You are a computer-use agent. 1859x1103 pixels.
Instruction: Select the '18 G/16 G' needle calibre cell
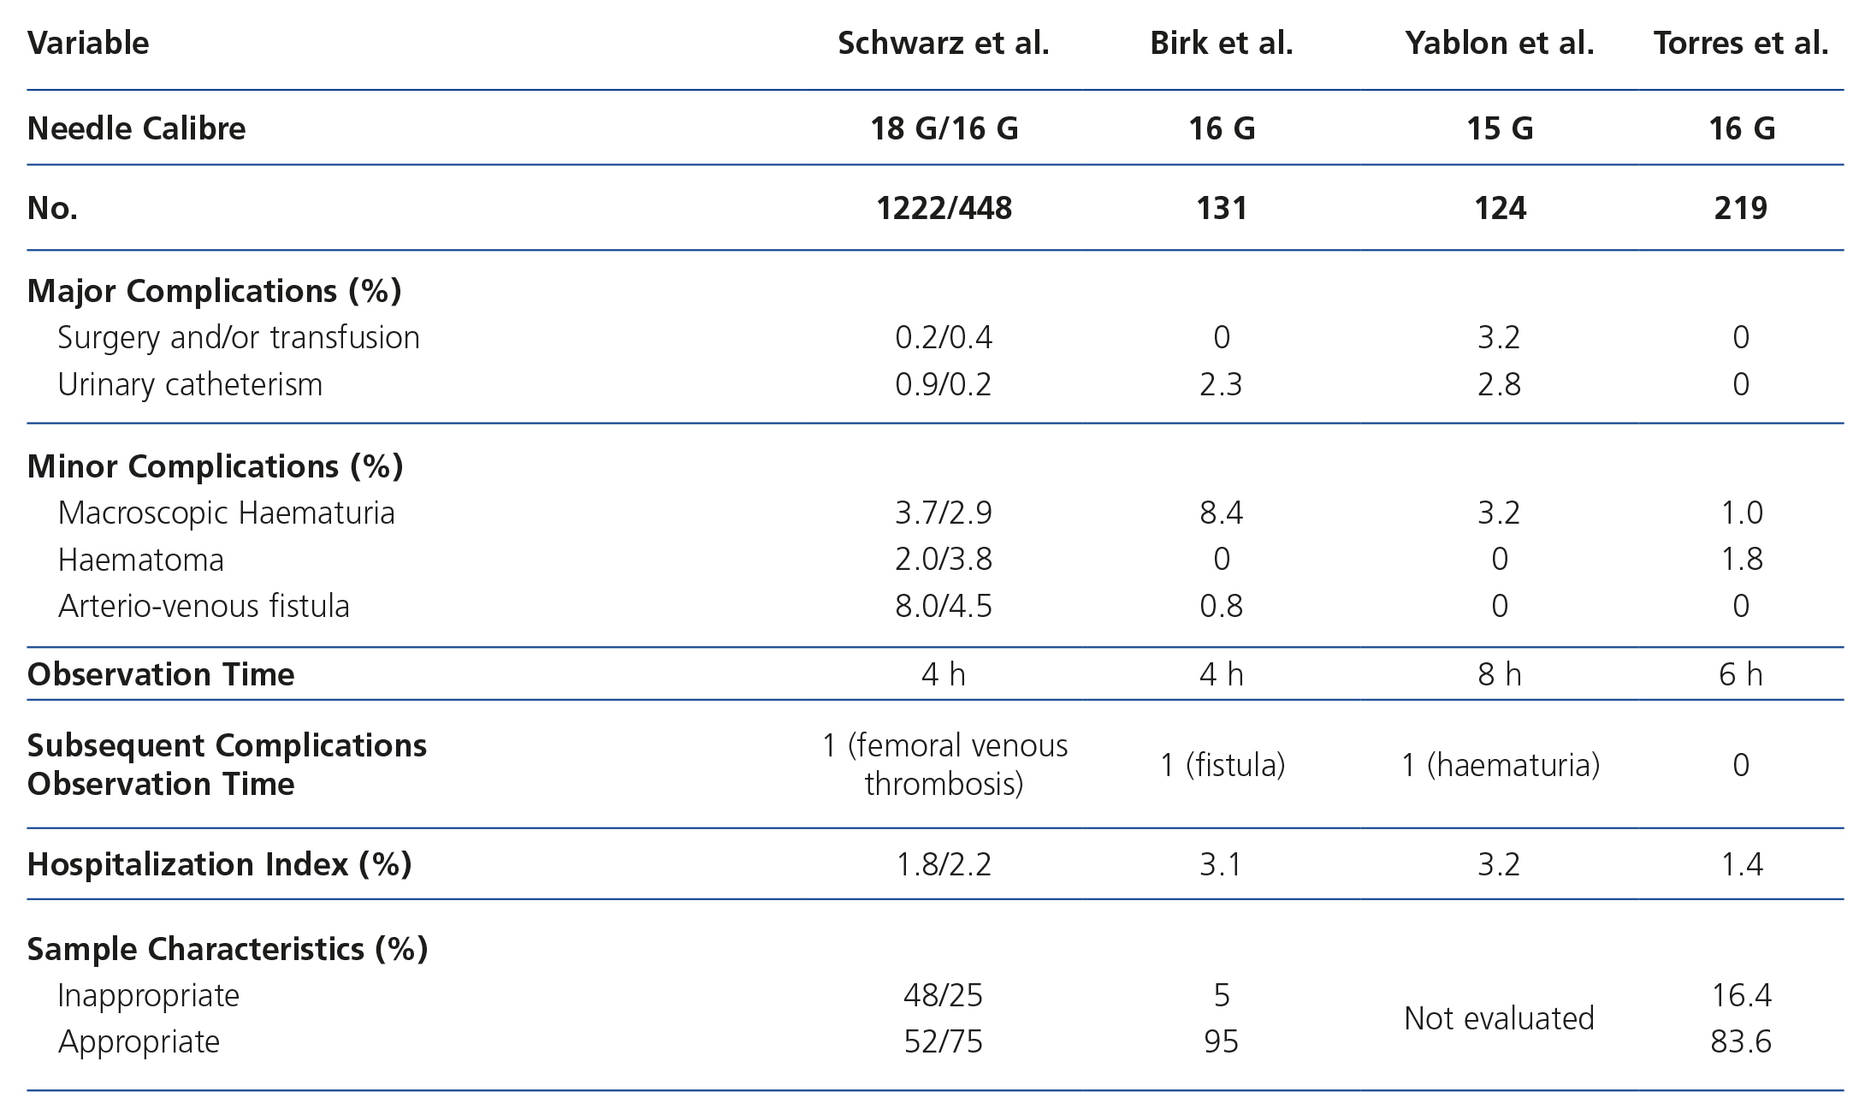pos(944,128)
